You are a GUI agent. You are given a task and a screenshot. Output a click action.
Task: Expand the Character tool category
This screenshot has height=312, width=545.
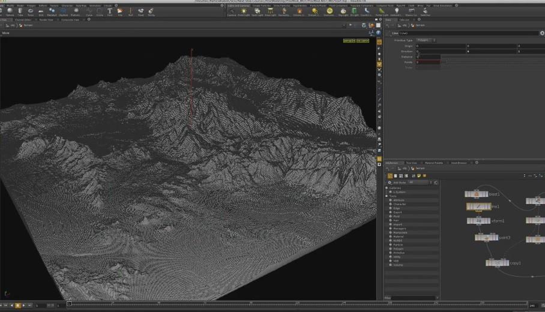pyautogui.click(x=390, y=204)
